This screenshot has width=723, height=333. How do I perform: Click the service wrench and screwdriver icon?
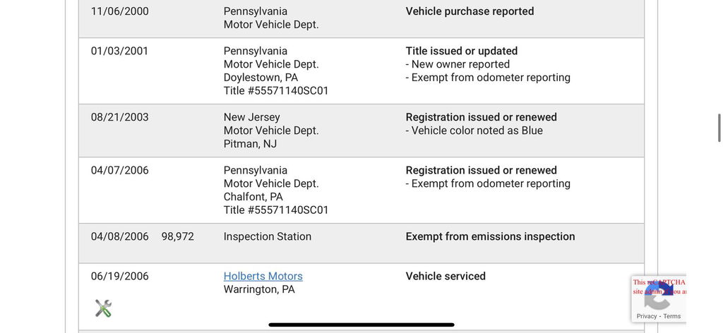pyautogui.click(x=103, y=308)
